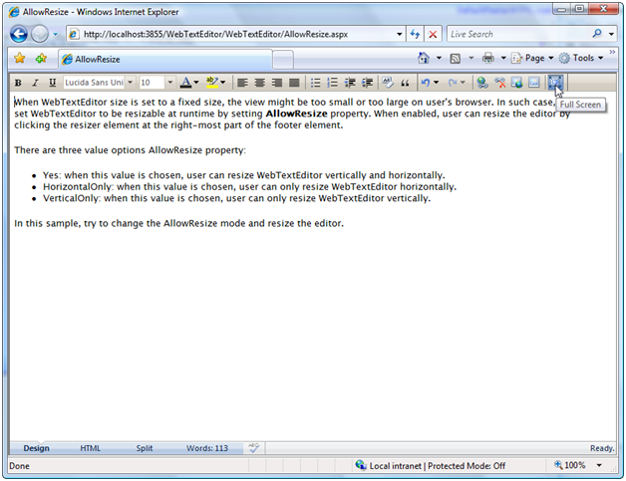626x481 pixels.
Task: Switch to the HTML view tab
Action: [91, 448]
